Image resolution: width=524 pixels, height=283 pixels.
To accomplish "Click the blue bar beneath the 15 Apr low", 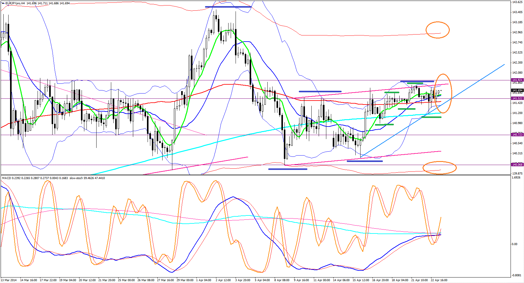I will tap(365, 161).
